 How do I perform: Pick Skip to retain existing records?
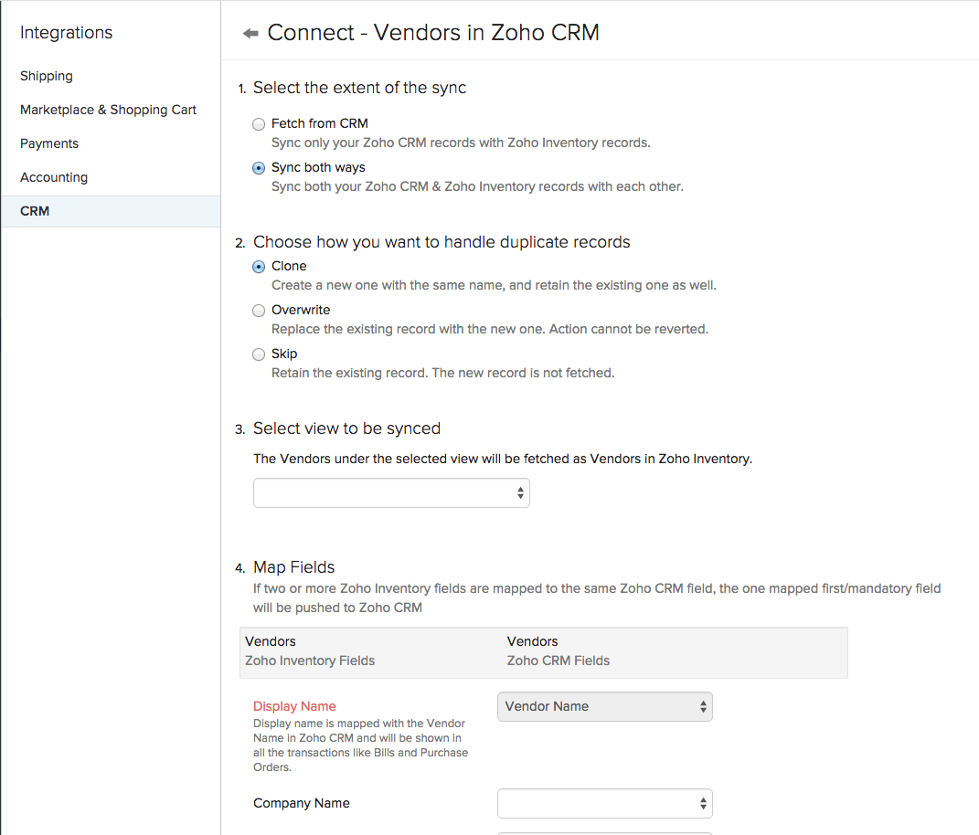tap(258, 354)
